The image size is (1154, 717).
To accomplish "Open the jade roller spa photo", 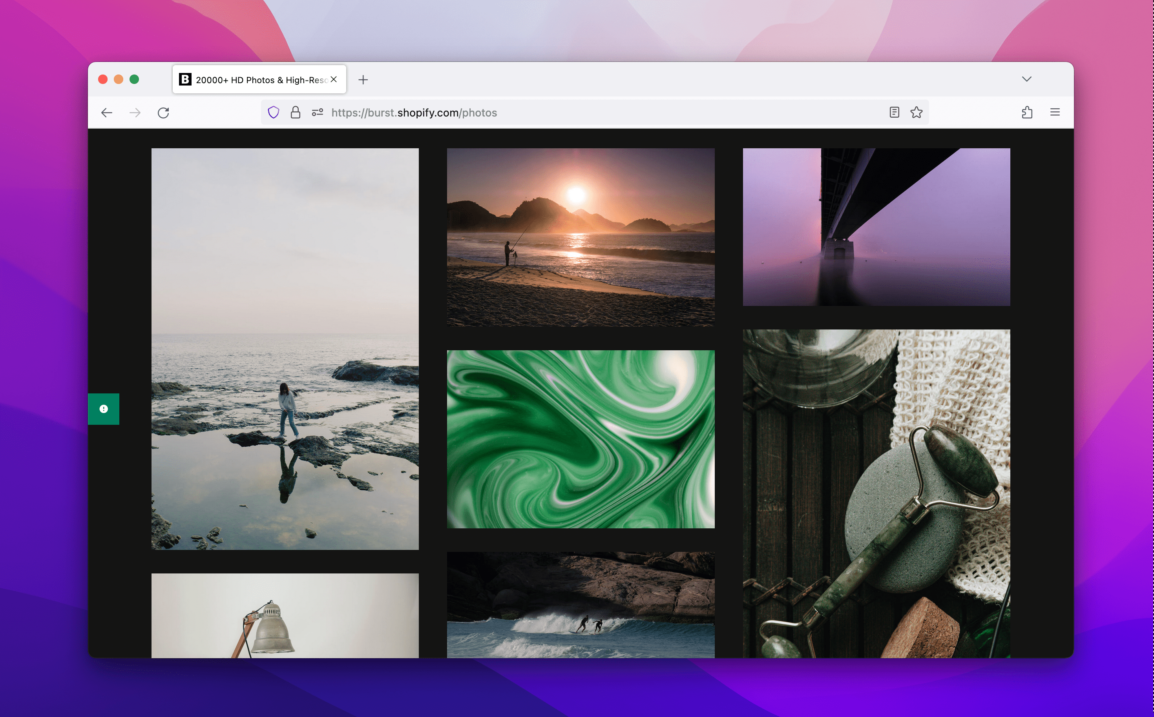I will click(x=876, y=493).
